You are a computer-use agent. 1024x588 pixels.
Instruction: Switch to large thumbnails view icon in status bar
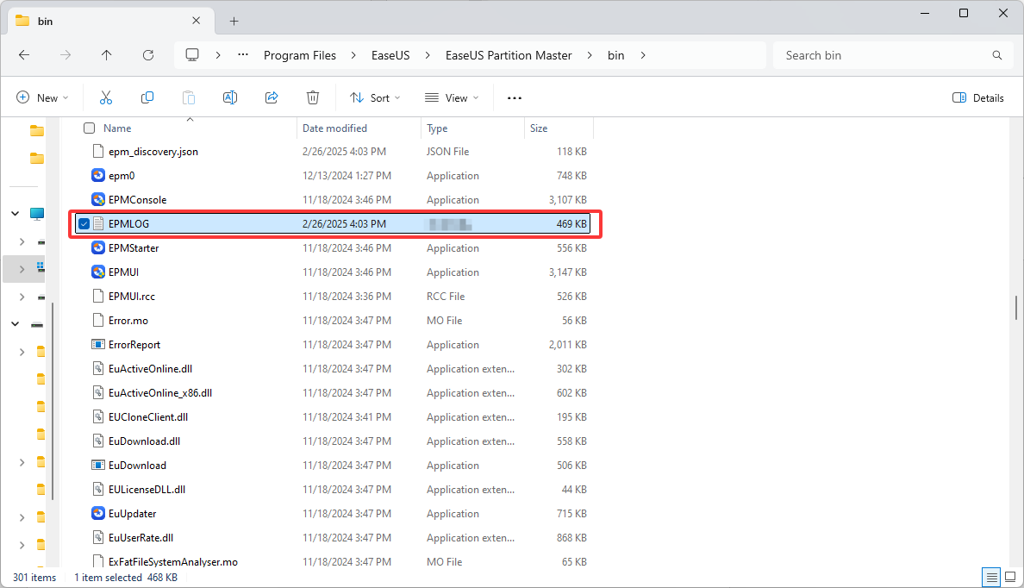pos(1010,577)
